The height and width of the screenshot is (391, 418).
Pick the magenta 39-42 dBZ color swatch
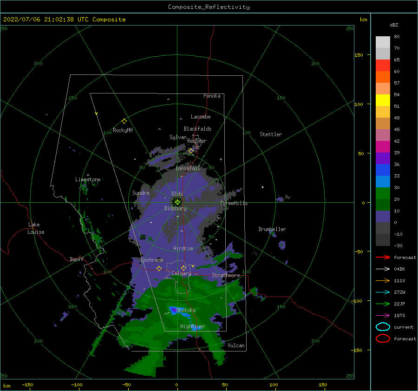(x=383, y=147)
